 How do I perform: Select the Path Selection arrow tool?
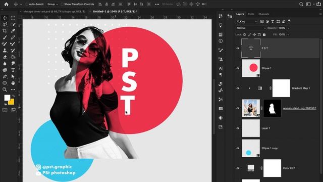coord(13,76)
